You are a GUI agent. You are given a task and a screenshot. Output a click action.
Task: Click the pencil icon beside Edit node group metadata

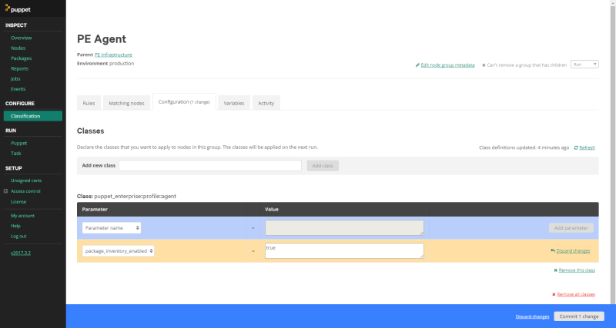point(417,65)
